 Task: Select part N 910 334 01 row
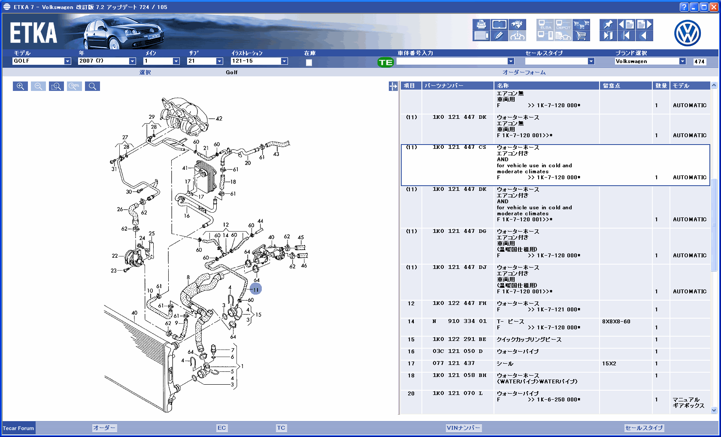[x=555, y=327]
